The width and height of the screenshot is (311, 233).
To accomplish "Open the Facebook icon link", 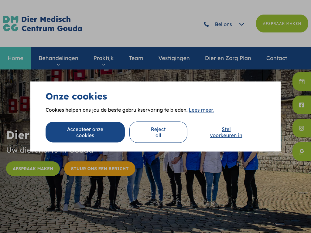I will pyautogui.click(x=302, y=105).
